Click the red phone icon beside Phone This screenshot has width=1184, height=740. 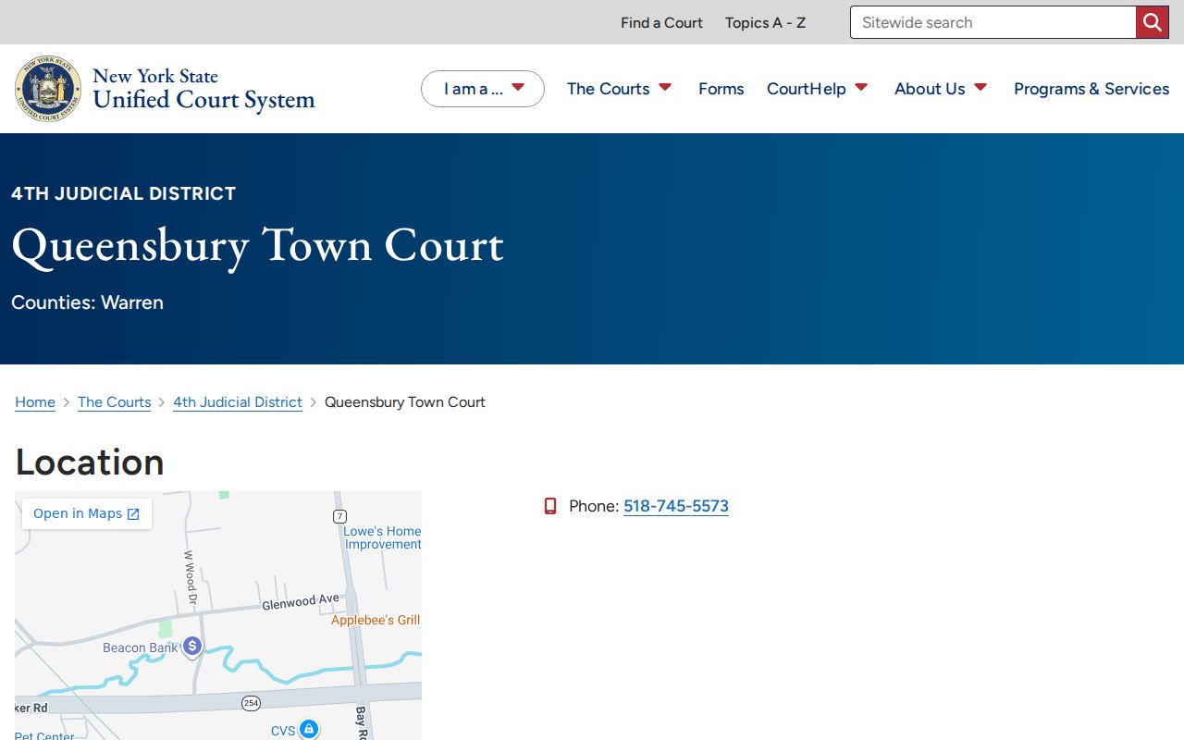point(550,506)
